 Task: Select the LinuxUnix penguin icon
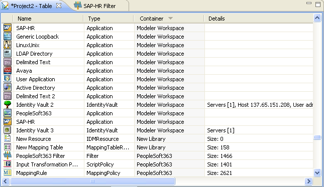pyautogui.click(x=8, y=45)
